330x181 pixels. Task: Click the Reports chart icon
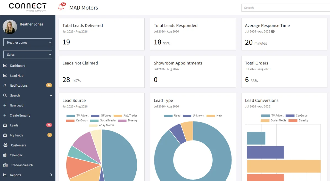[x=5, y=175]
